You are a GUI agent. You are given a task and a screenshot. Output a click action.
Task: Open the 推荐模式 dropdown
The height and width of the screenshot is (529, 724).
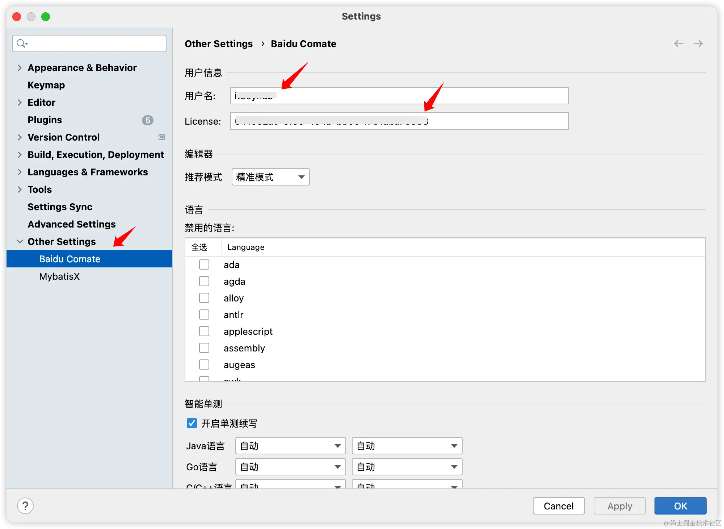[270, 177]
